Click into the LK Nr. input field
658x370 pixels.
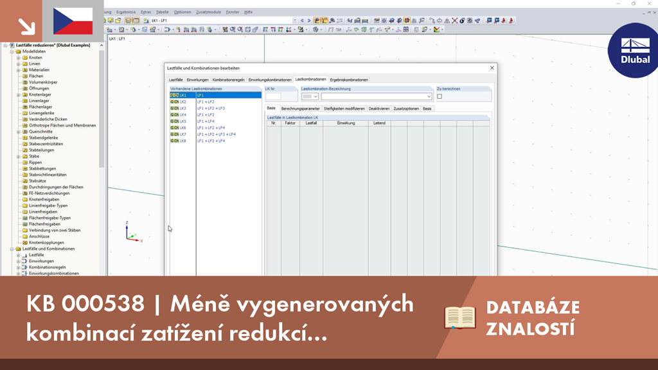pyautogui.click(x=273, y=96)
